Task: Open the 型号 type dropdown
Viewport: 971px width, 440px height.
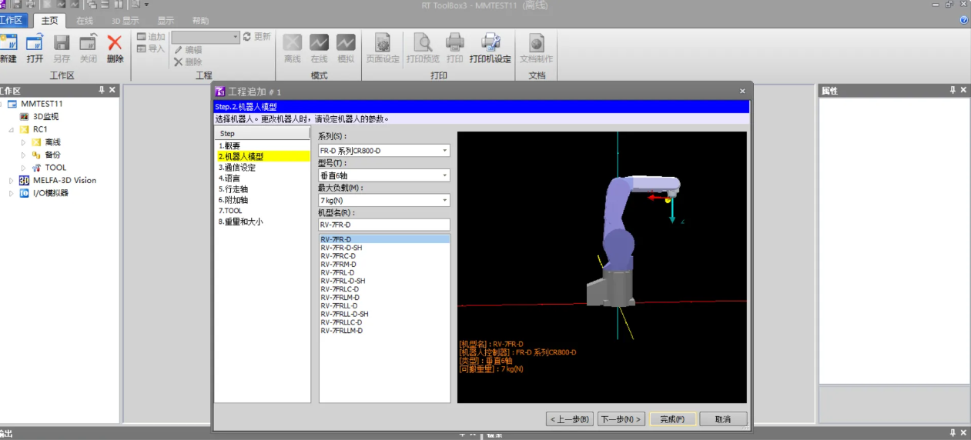Action: coord(444,175)
